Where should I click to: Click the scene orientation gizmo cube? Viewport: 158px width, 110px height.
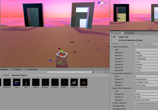[102, 3]
